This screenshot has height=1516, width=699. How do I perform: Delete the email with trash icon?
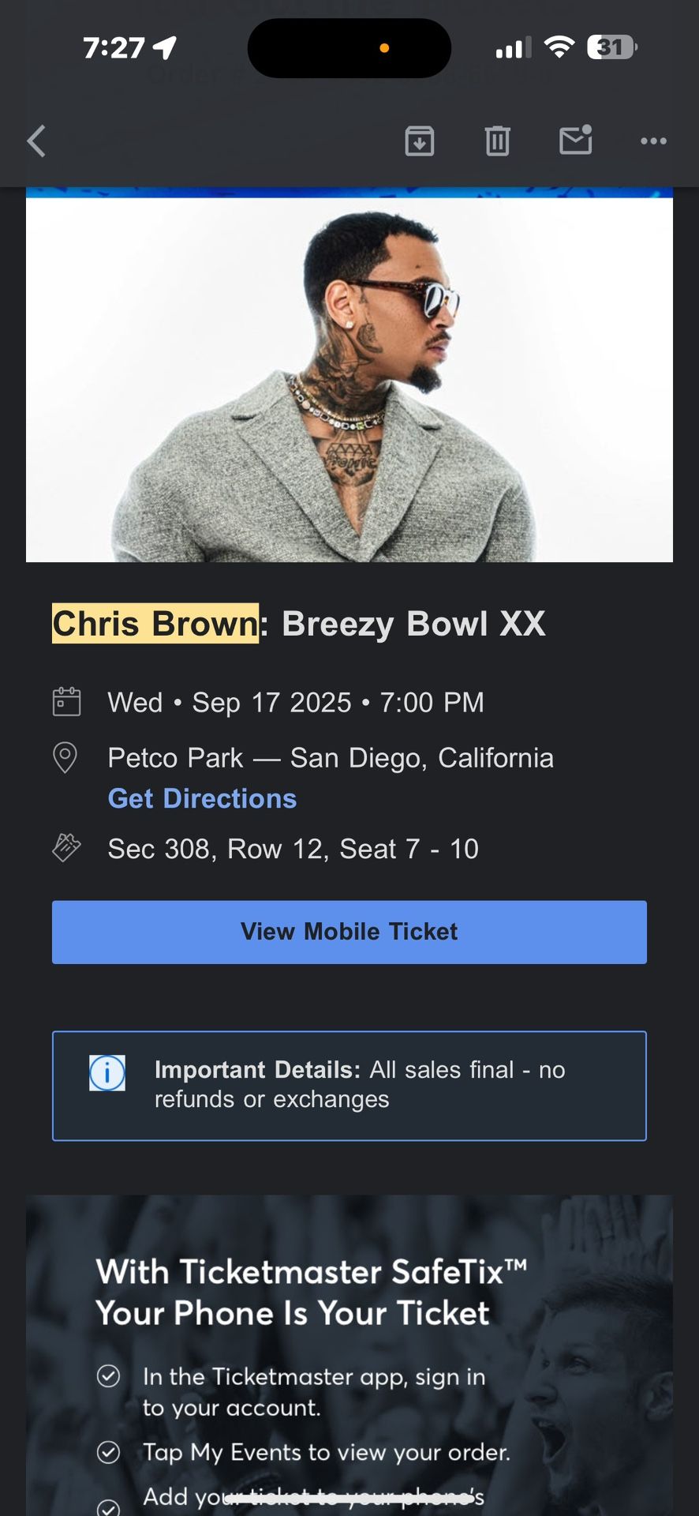click(497, 141)
